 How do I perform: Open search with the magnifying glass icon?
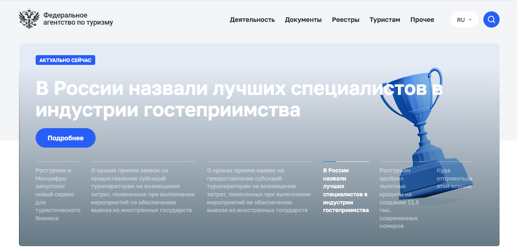click(491, 19)
